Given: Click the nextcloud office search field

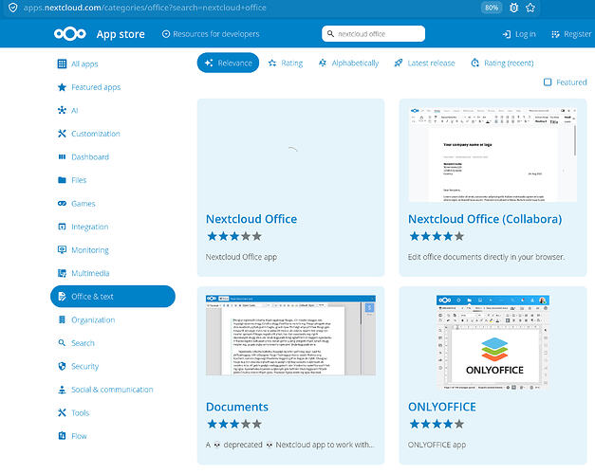Looking at the screenshot, I should [x=373, y=34].
